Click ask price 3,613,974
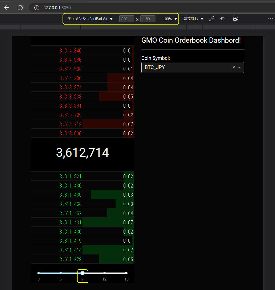The height and width of the screenshot is (290, 275). click(x=71, y=87)
